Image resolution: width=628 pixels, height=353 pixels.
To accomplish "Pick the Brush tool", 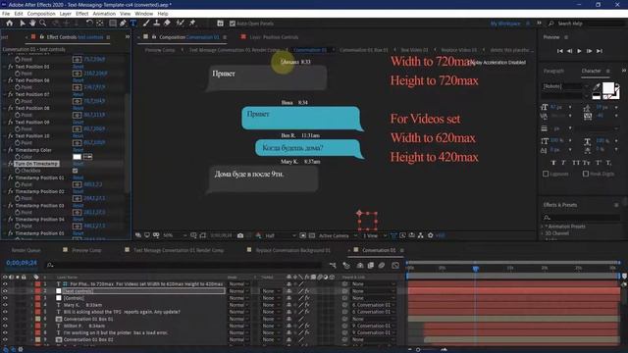I will [x=146, y=24].
